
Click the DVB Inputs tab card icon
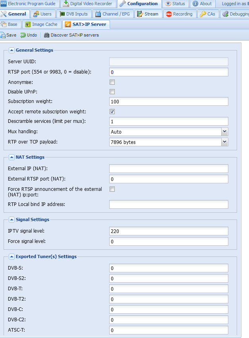(x=62, y=14)
